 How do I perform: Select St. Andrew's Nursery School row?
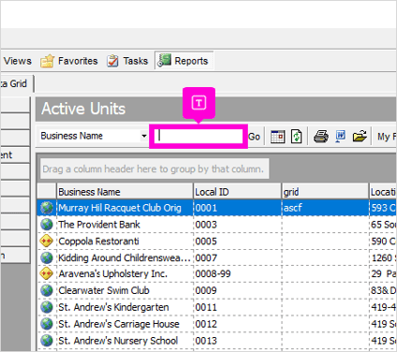216,341
